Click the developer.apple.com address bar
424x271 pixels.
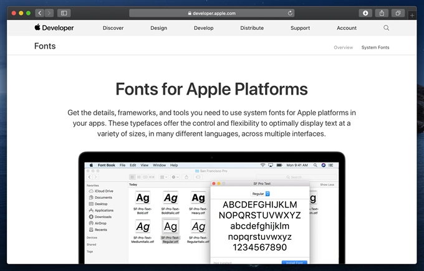212,13
